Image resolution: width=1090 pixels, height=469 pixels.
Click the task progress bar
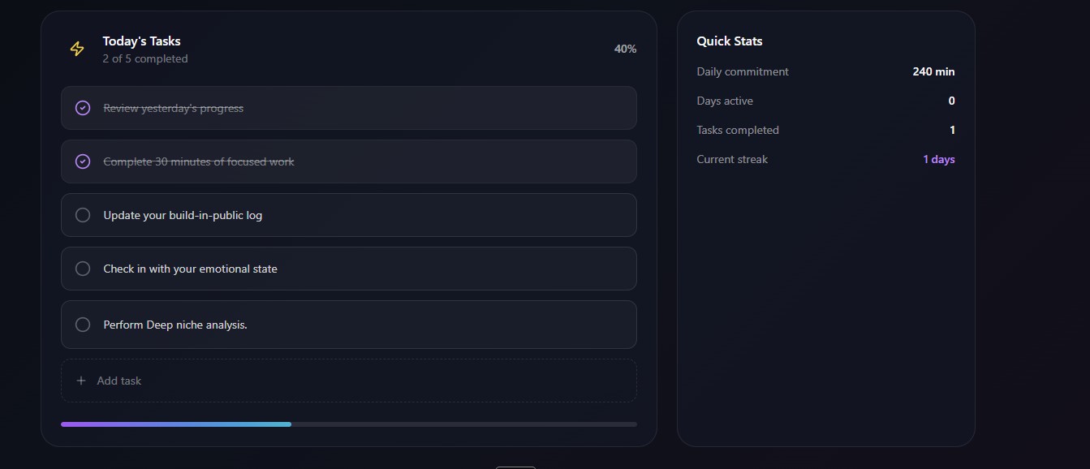[x=349, y=424]
